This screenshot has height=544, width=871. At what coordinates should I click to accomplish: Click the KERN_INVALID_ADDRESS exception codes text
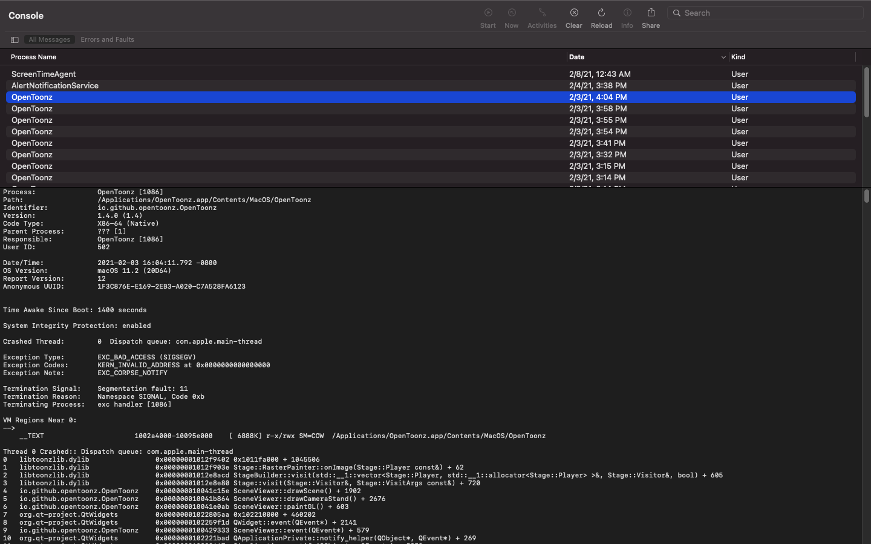(x=184, y=365)
